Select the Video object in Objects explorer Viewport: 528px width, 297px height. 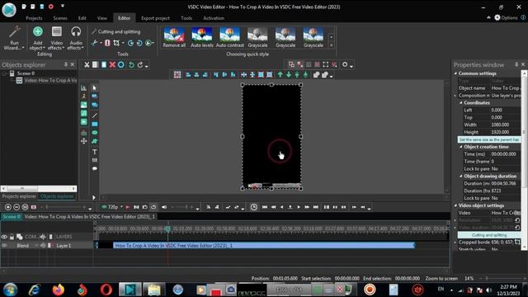(x=47, y=81)
